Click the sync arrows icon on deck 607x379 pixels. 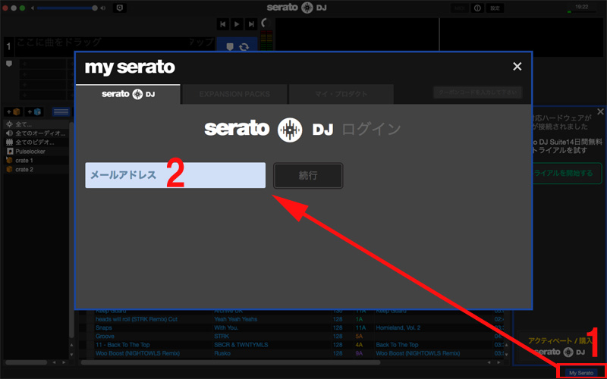point(244,47)
